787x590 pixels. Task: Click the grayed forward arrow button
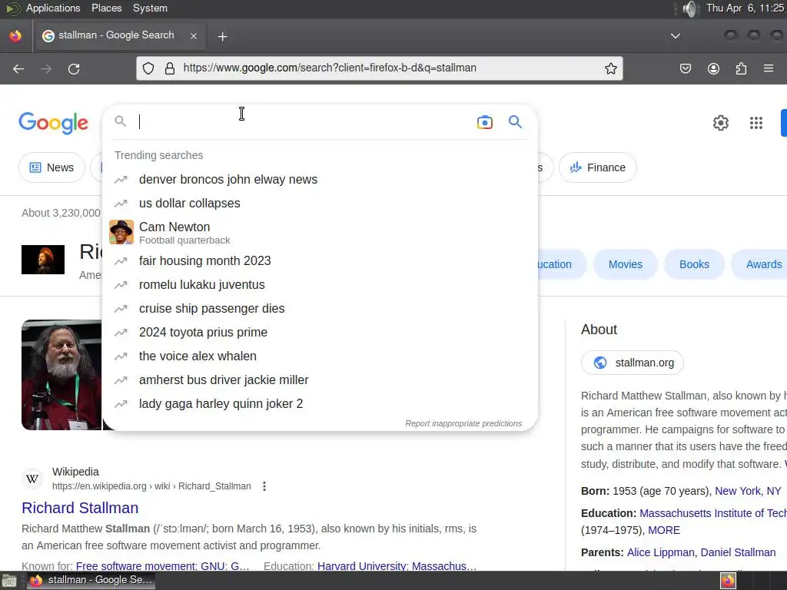(46, 68)
